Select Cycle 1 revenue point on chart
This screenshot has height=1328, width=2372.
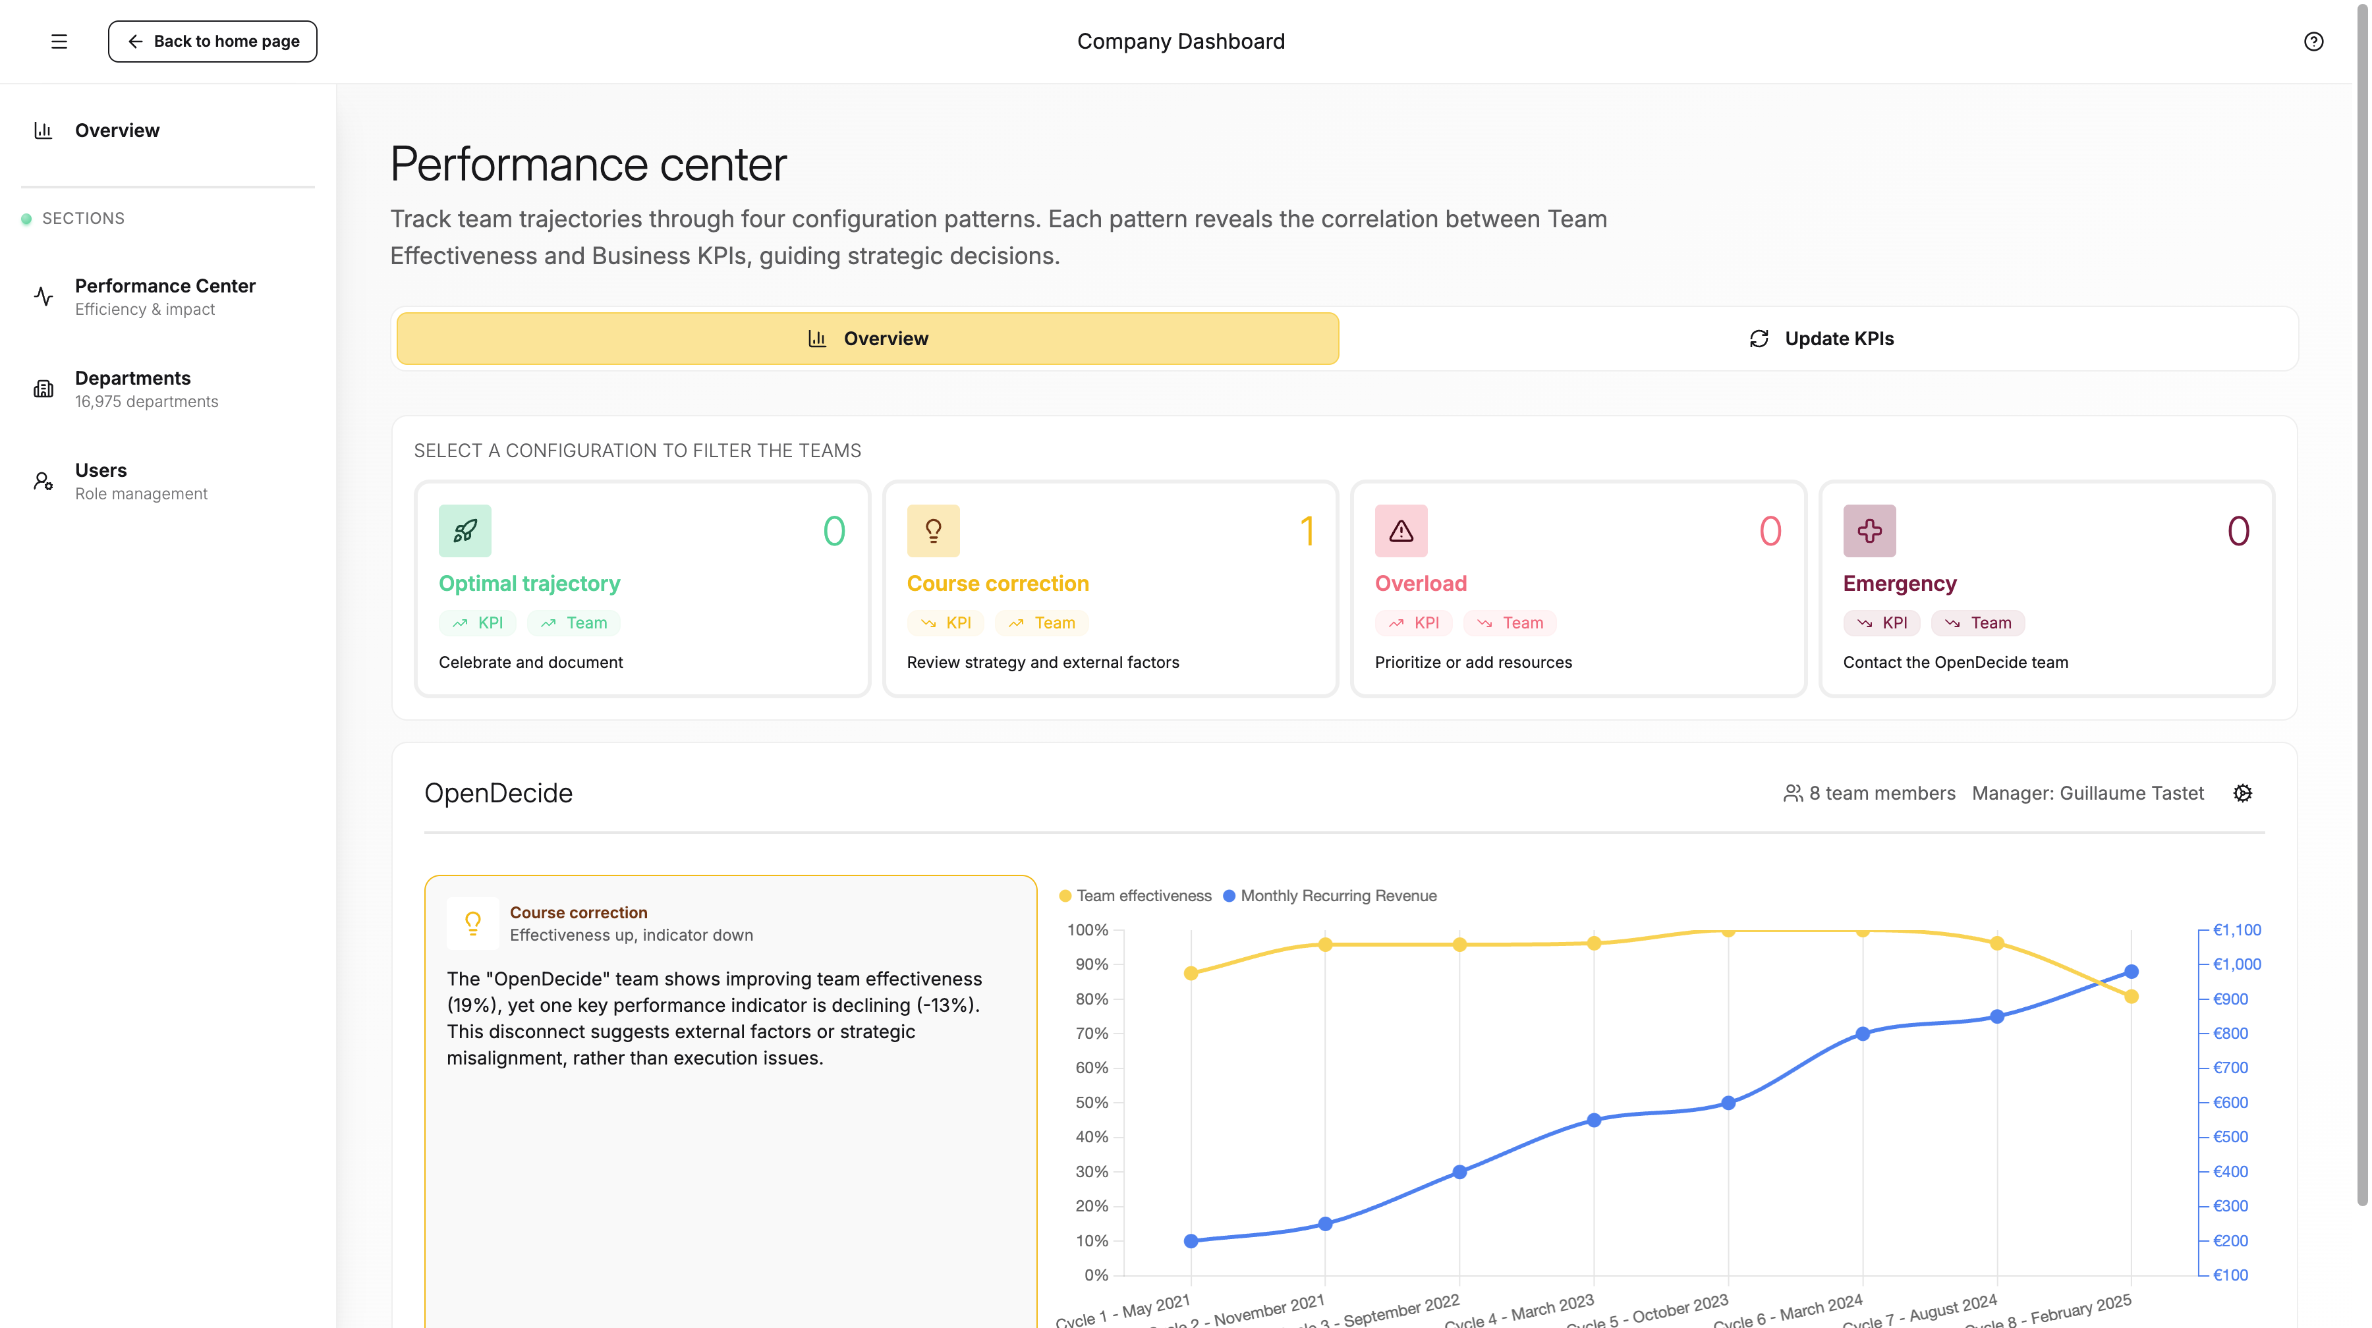coord(1191,1240)
